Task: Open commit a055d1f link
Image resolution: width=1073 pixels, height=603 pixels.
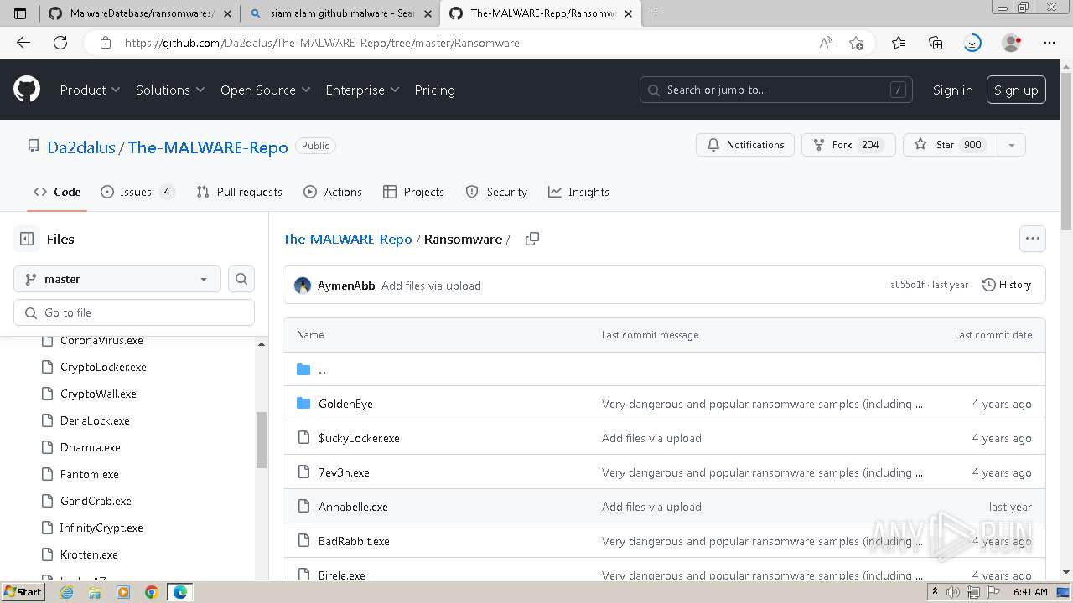Action: [907, 285]
